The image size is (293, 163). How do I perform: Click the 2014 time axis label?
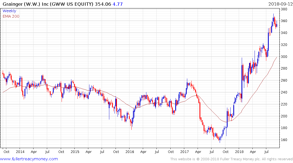[20, 152]
